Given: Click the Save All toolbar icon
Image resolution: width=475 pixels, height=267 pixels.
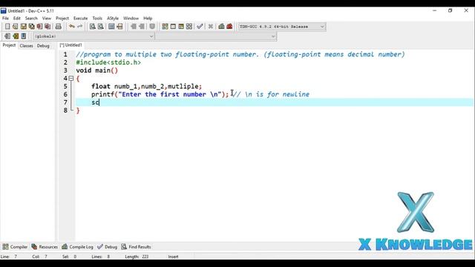Looking at the screenshot, I should click(x=31, y=27).
